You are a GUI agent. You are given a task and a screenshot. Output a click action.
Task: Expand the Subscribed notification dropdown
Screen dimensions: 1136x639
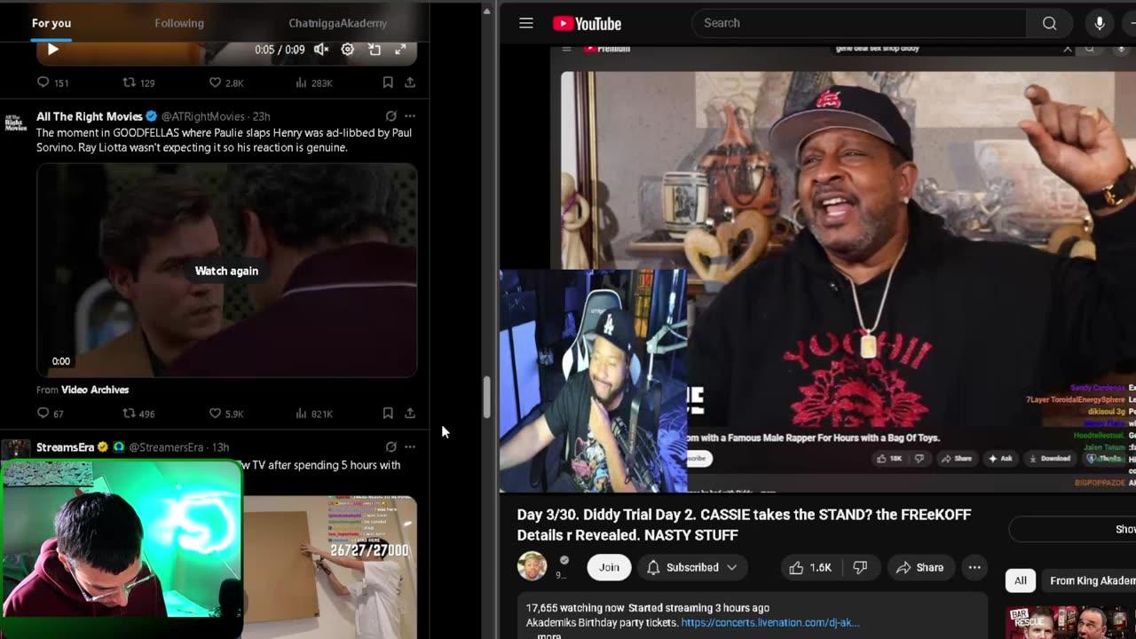click(x=692, y=567)
